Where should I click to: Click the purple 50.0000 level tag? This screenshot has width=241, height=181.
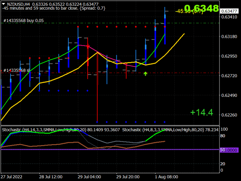(x=229, y=150)
